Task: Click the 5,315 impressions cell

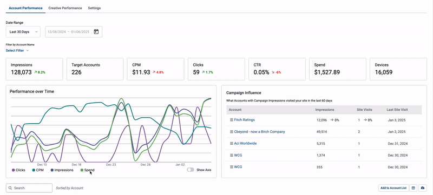Action: tap(320, 144)
